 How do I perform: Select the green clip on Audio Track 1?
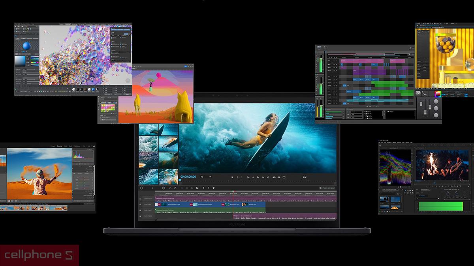[x=210, y=210]
